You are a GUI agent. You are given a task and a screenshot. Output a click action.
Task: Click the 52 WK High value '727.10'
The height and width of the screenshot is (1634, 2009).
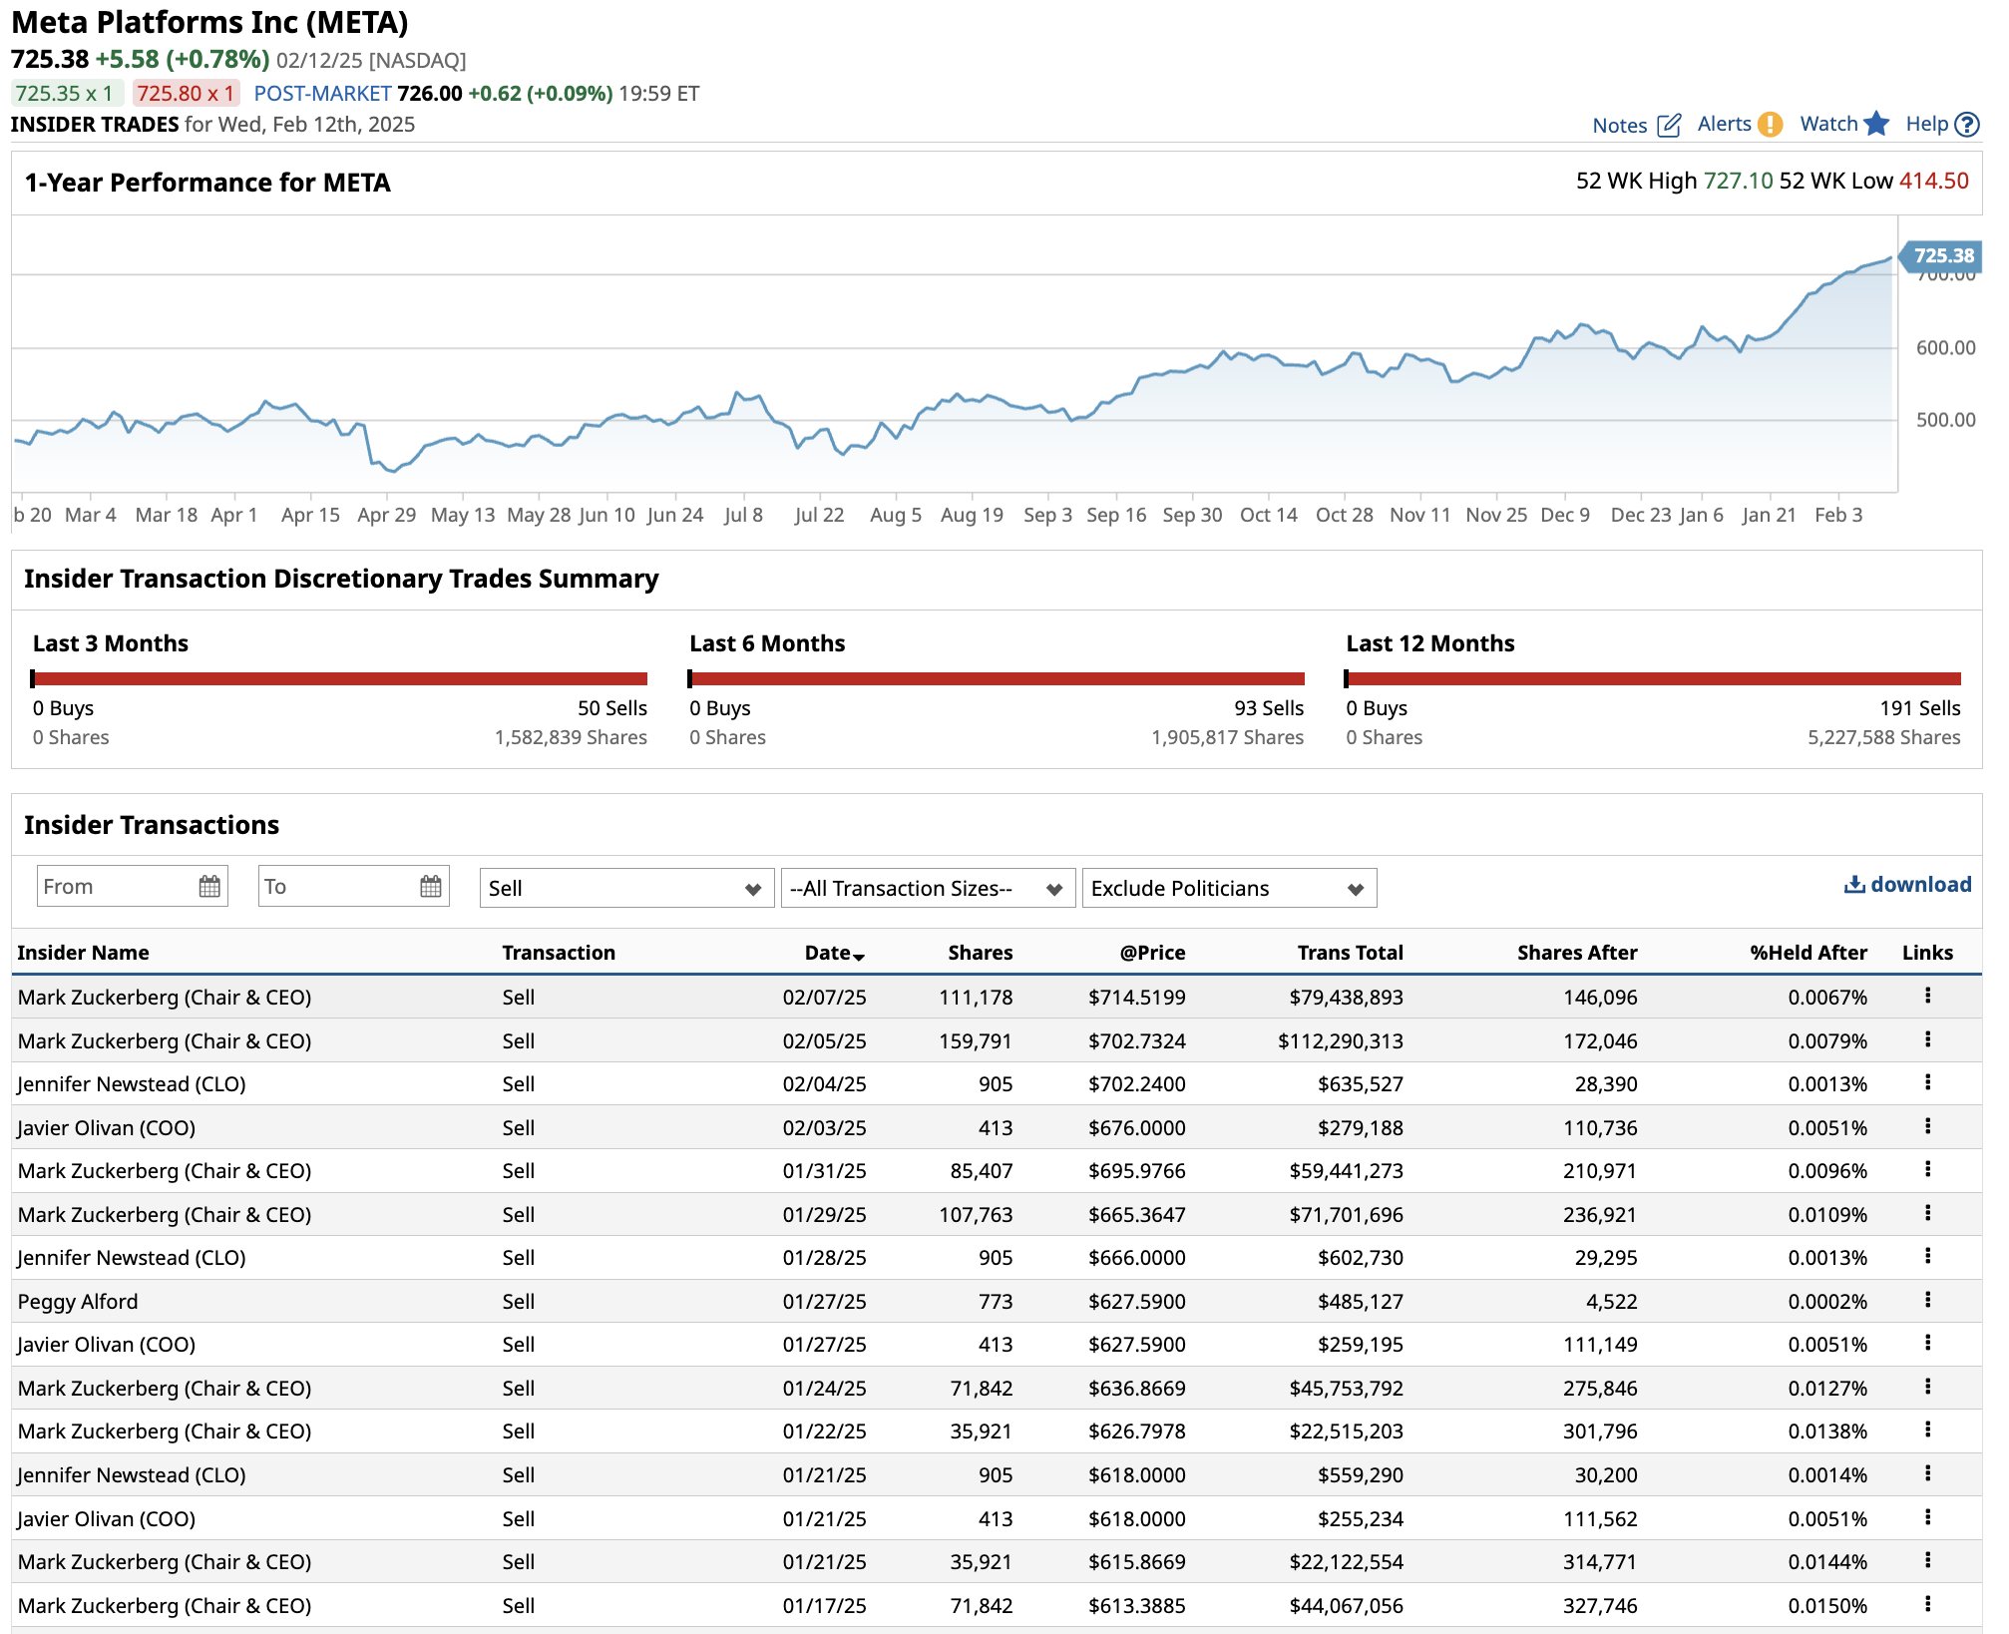pos(1738,181)
